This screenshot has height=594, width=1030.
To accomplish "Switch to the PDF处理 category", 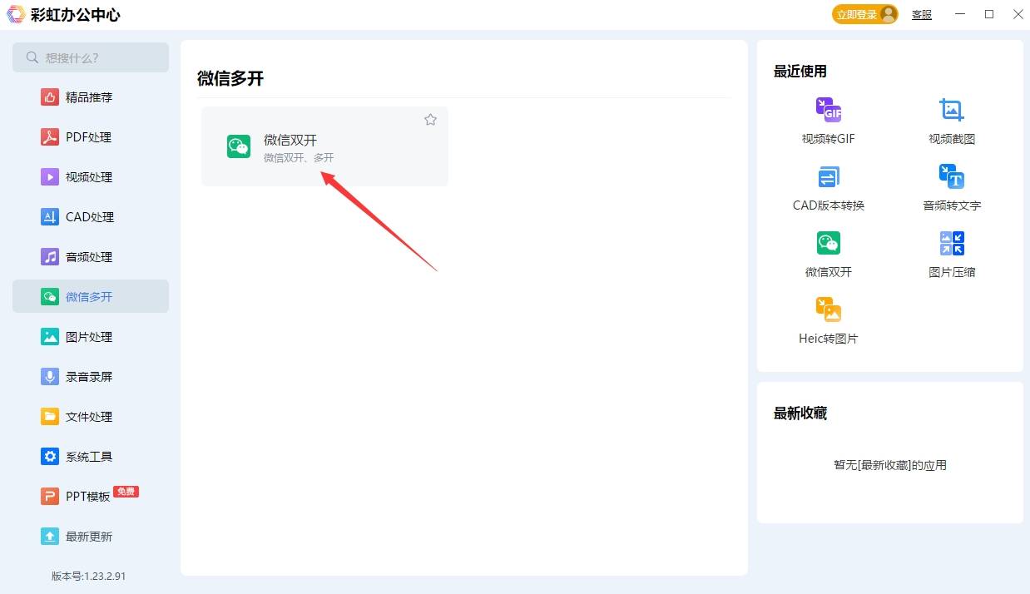I will tap(89, 137).
